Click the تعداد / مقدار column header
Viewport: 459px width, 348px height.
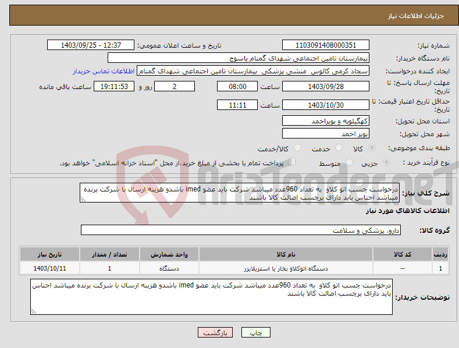pos(109,254)
